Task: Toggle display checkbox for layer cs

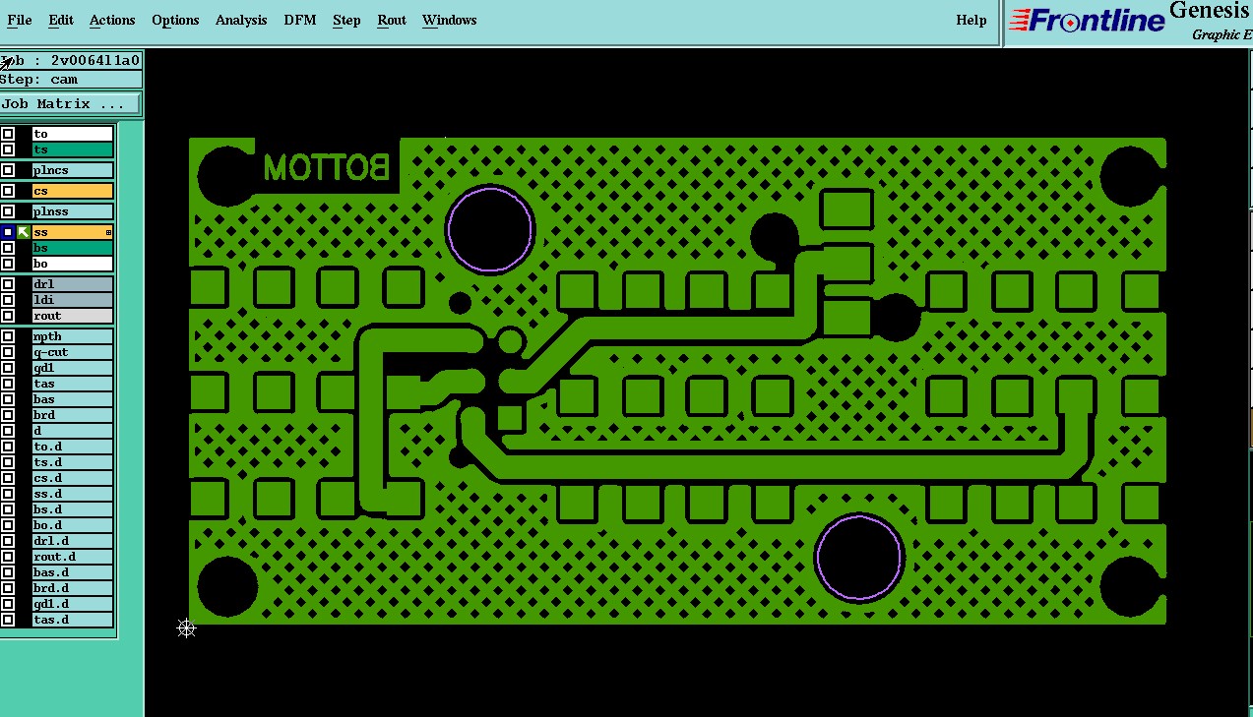Action: pos(8,191)
